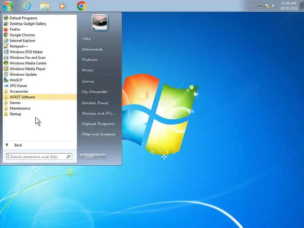Click the WinSCP label text
Image resolution: width=304 pixels, height=228 pixels.
coord(16,80)
